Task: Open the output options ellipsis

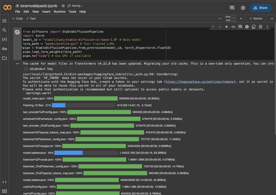Action: (18, 64)
